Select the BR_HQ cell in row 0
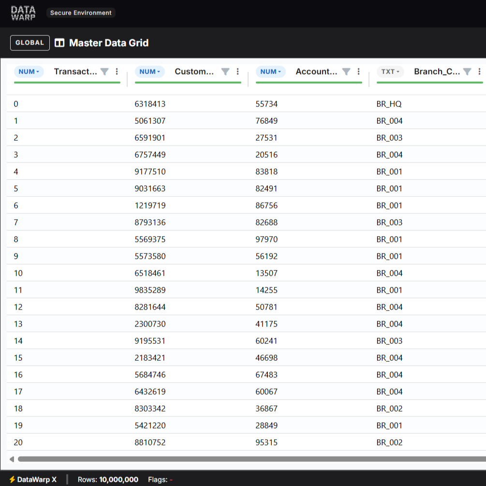486x486 pixels. [x=389, y=104]
